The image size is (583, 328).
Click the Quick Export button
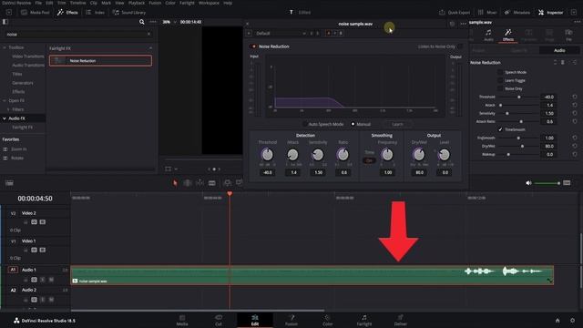455,12
